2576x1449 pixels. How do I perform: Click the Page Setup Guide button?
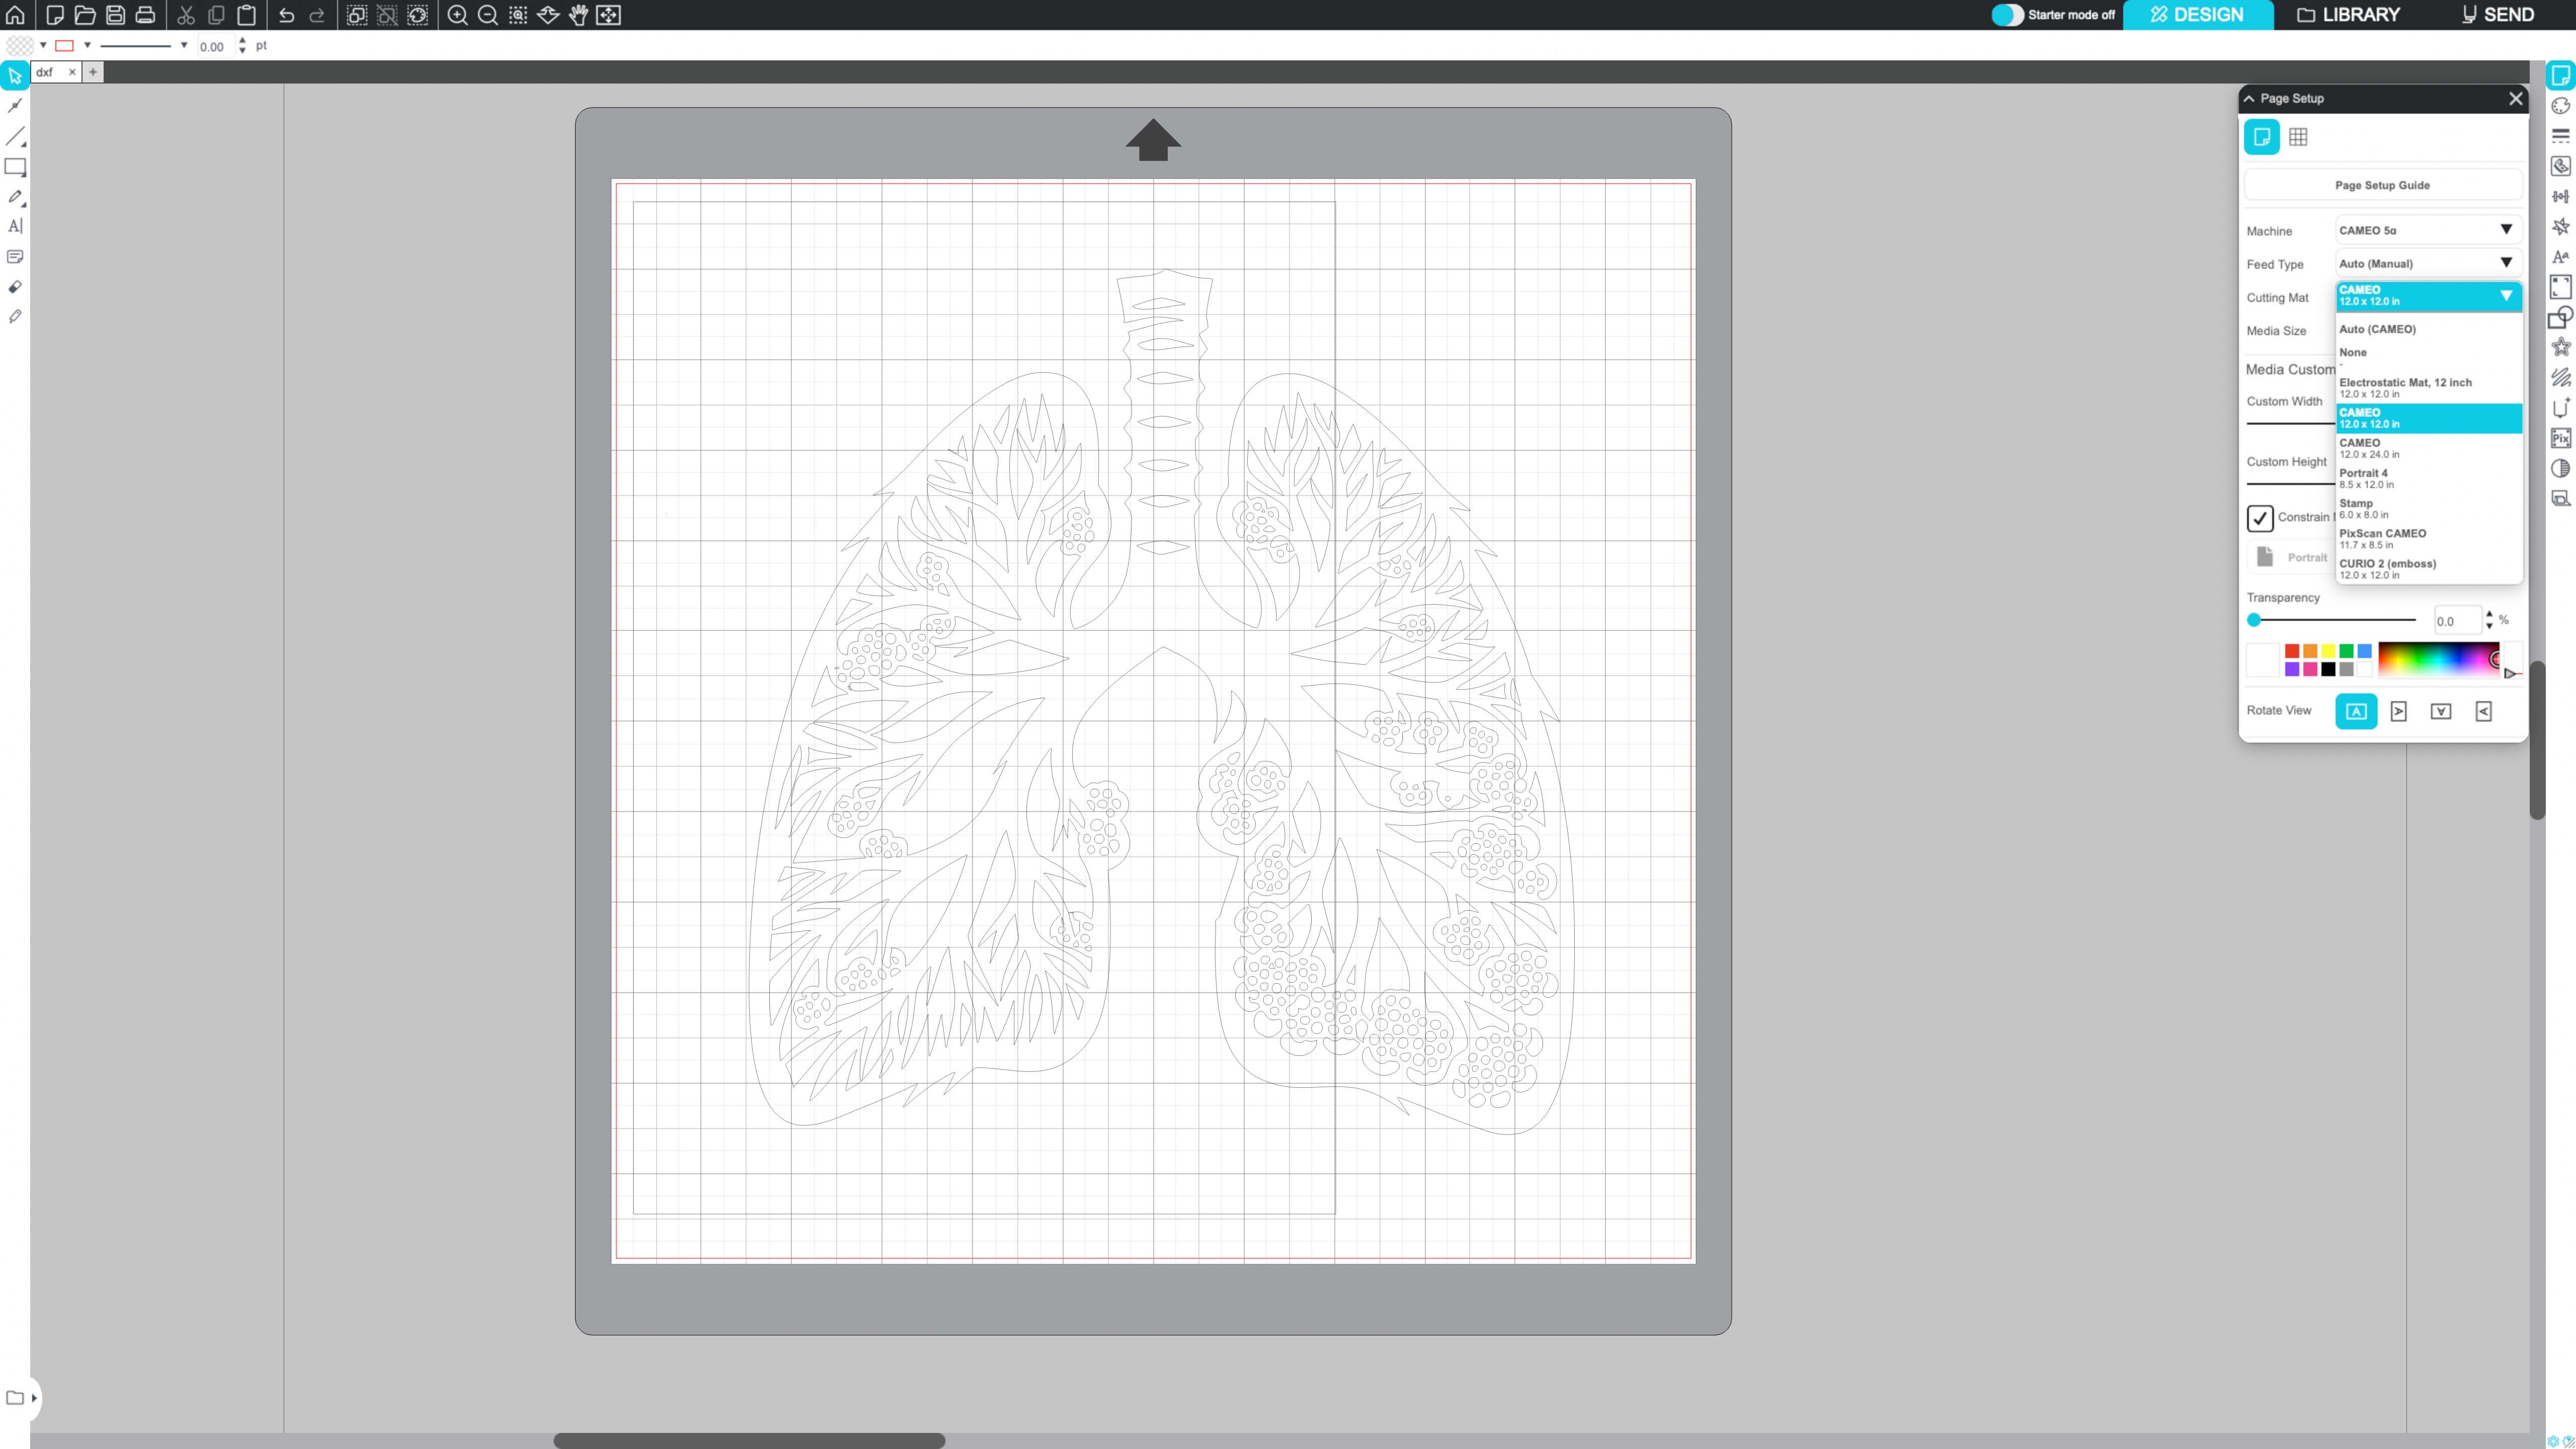pyautogui.click(x=2382, y=185)
